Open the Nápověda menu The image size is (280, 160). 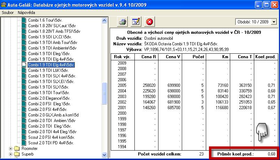(26, 13)
